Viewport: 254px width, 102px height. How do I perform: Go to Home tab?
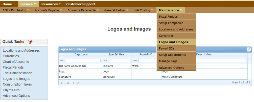click(x=7, y=4)
